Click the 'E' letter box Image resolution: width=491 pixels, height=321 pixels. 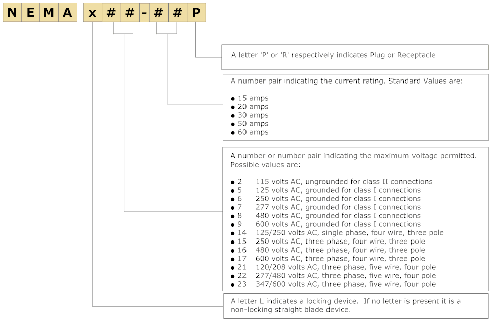click(31, 13)
